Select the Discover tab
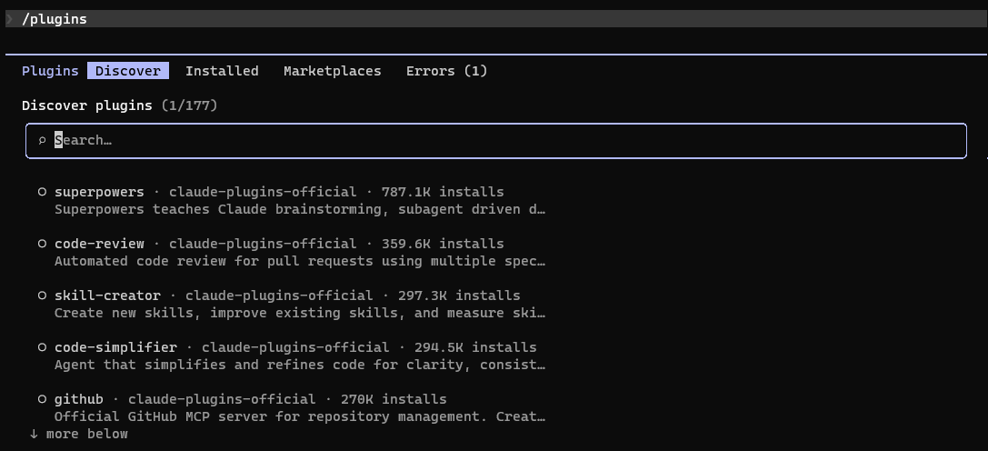 [x=128, y=71]
